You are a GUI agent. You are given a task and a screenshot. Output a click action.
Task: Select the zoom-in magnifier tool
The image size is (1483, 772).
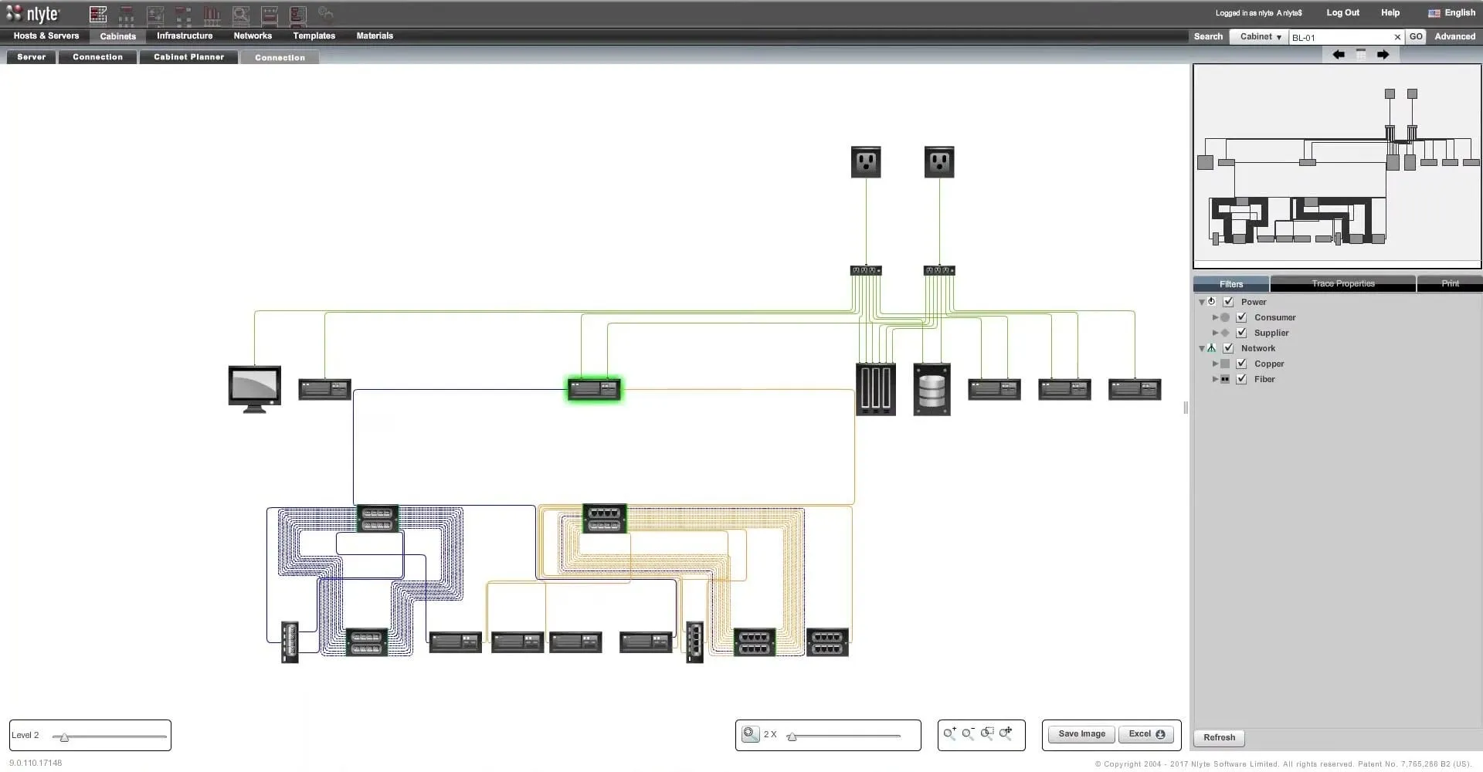[x=949, y=733]
